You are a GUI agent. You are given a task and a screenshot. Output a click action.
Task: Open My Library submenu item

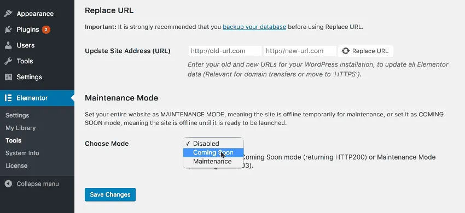coord(20,128)
